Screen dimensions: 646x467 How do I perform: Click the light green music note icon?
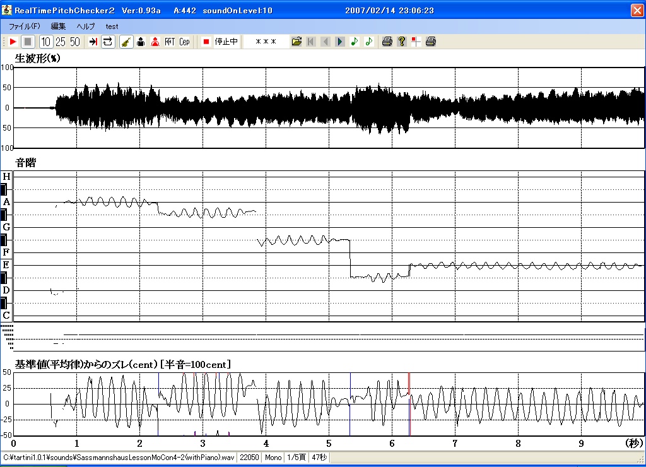click(368, 42)
